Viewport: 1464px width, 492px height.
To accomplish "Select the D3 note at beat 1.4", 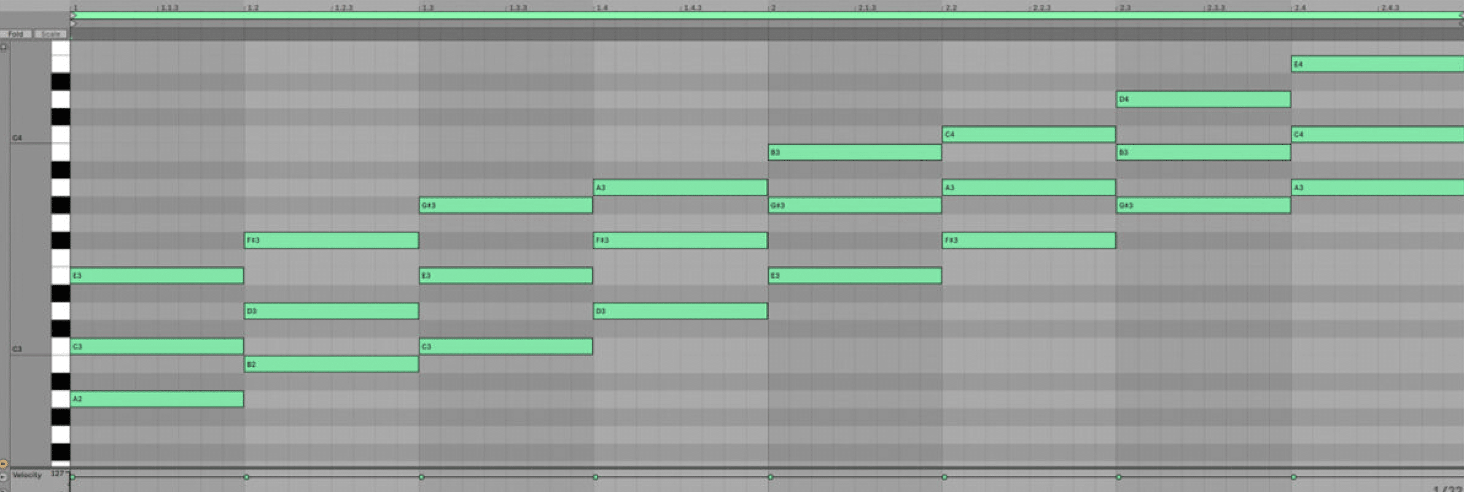I will (x=680, y=311).
